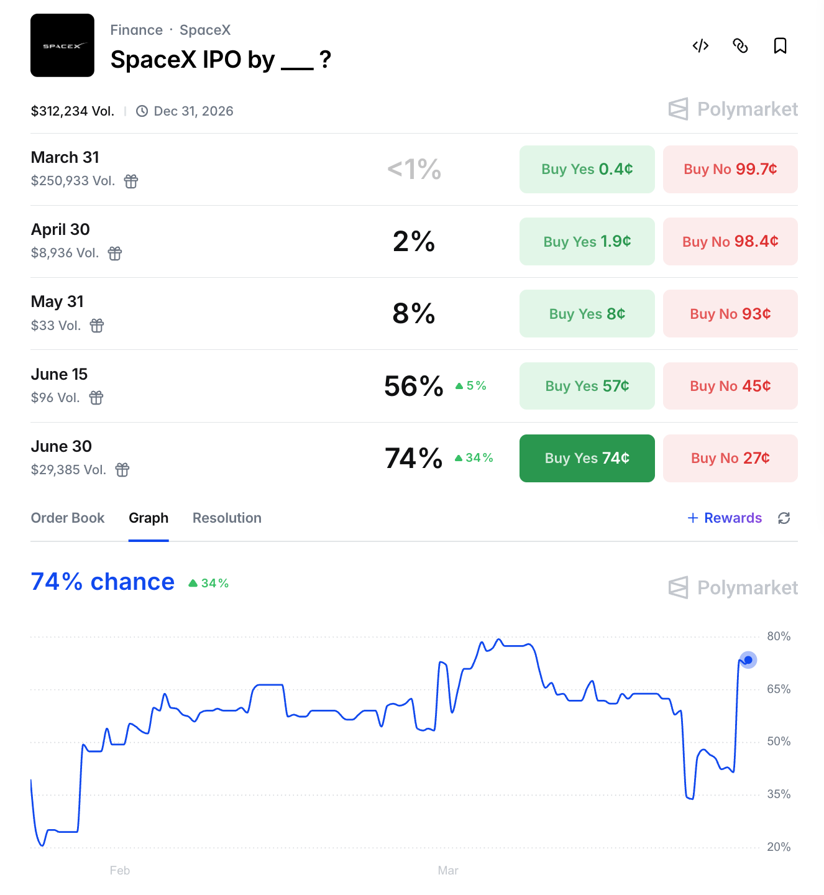Open the Resolution tab
Viewport: 824px width, 895px height.
(x=227, y=518)
